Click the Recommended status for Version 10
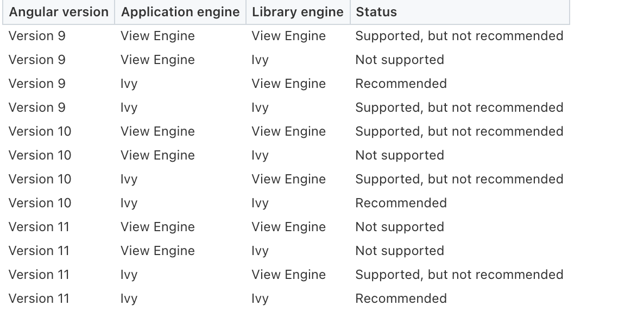The height and width of the screenshot is (318, 631). [x=401, y=203]
